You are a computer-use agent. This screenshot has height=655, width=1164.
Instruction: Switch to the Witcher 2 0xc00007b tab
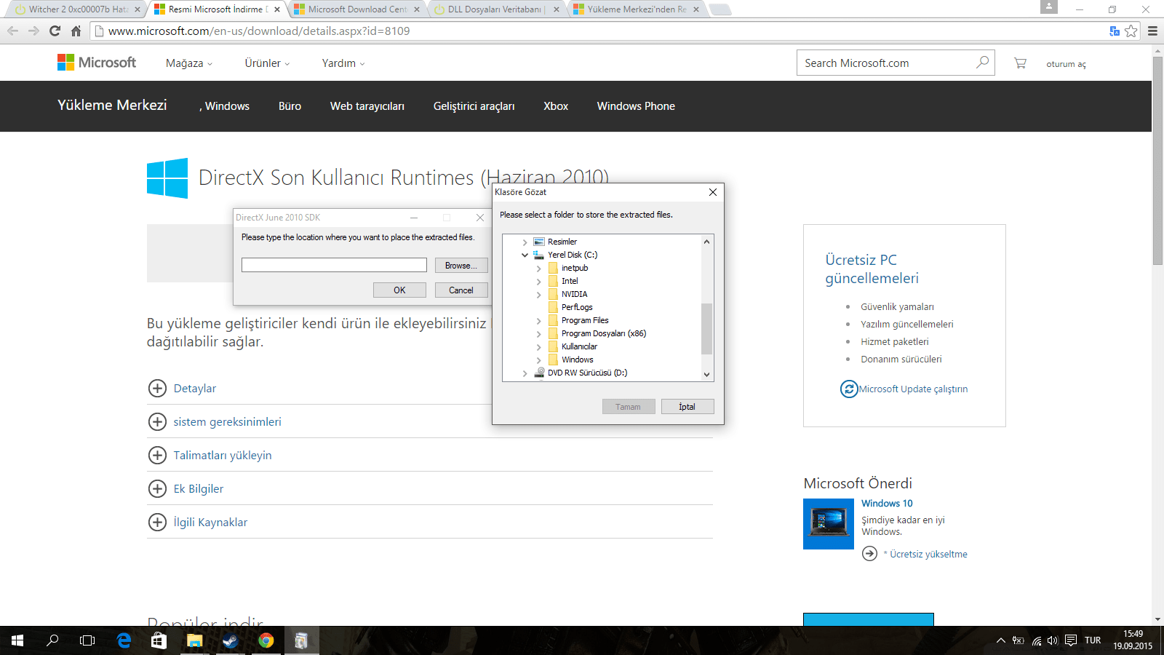coord(79,9)
